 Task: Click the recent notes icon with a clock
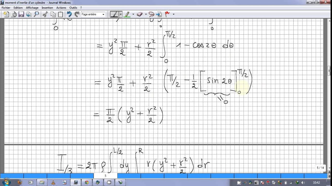[x=14, y=14]
